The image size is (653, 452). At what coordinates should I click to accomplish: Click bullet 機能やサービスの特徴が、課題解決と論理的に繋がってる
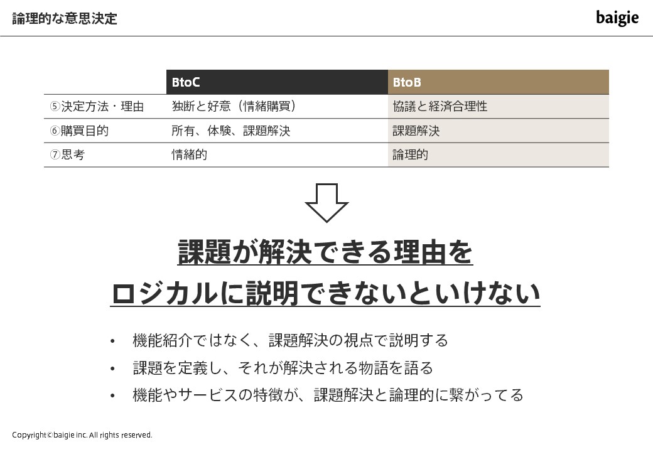point(328,395)
